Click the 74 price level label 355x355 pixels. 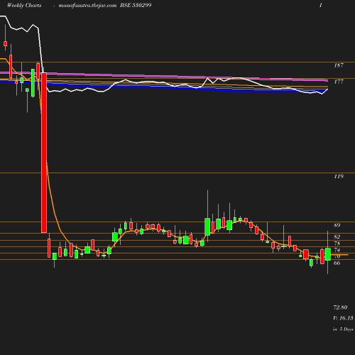pos(337,250)
